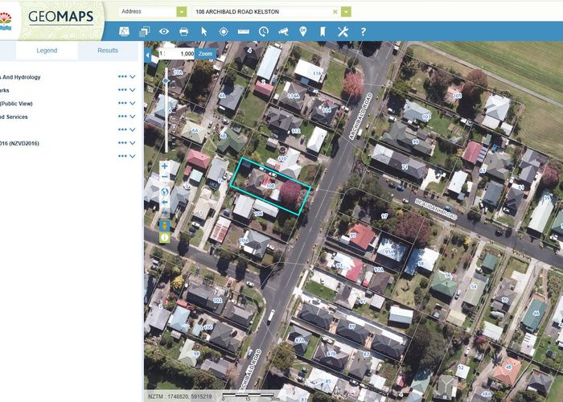
Task: Collapse the side panel with left arrow
Action: pos(147,55)
